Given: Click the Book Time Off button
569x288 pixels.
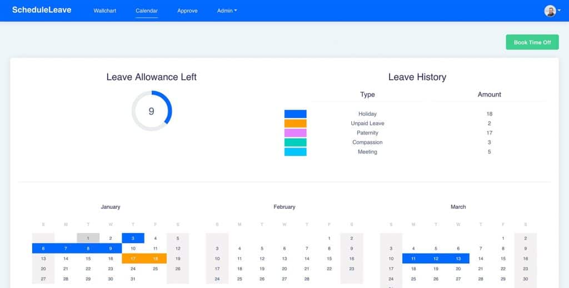Looking at the screenshot, I should click(532, 42).
